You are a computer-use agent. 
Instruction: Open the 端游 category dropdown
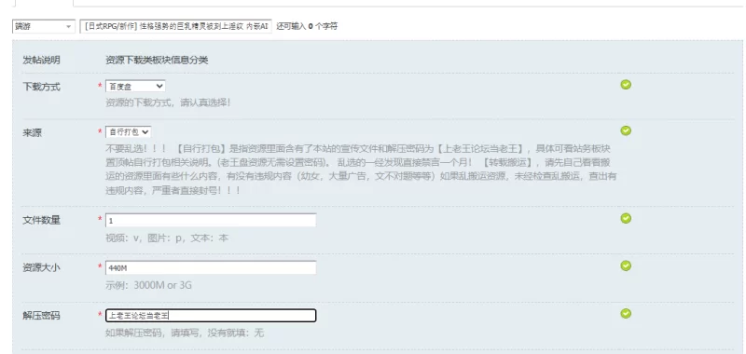[43, 27]
